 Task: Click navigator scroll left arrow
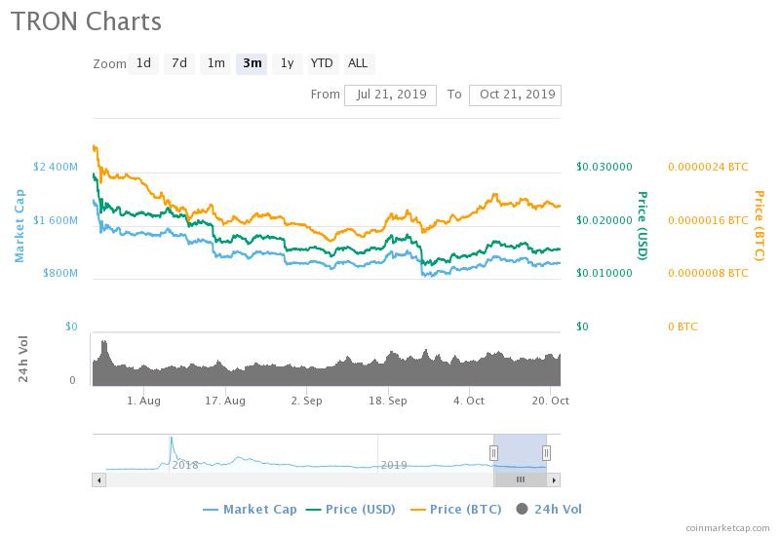pos(99,479)
